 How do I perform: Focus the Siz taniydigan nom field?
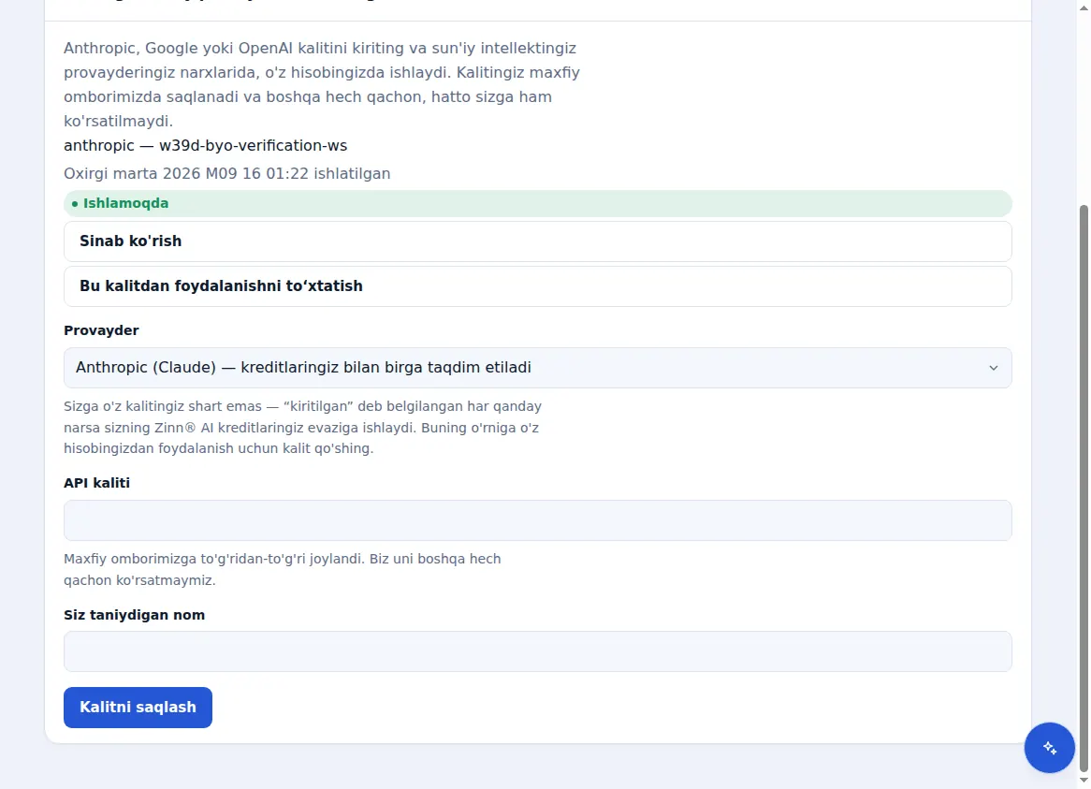pyautogui.click(x=537, y=651)
